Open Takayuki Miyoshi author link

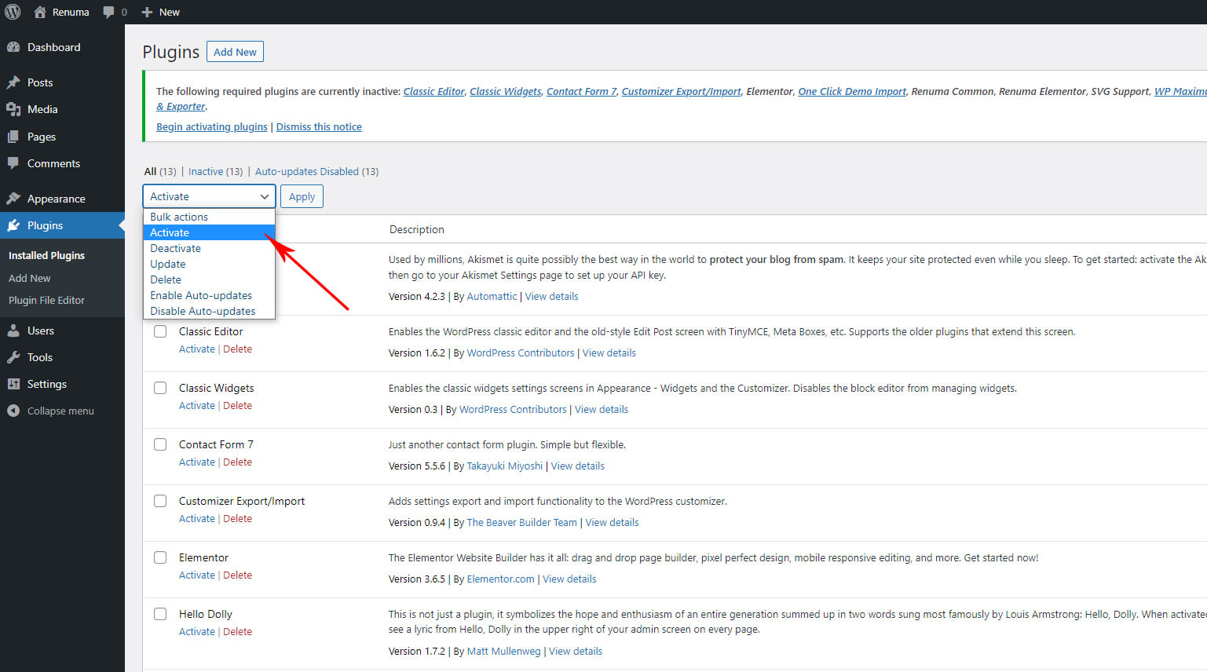click(x=504, y=466)
